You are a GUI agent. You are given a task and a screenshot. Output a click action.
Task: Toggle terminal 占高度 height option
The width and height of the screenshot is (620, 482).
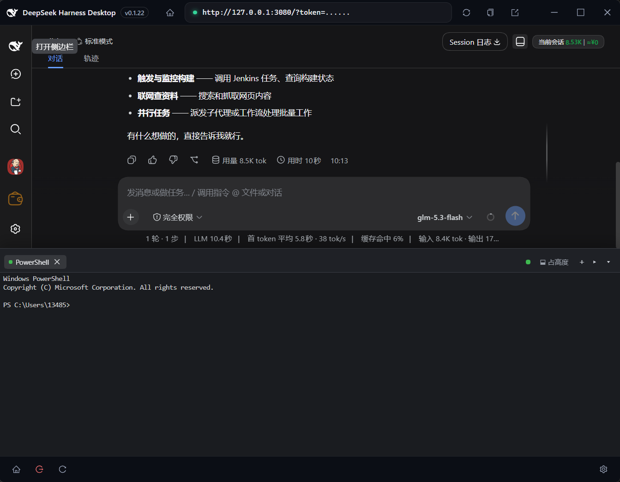point(554,262)
